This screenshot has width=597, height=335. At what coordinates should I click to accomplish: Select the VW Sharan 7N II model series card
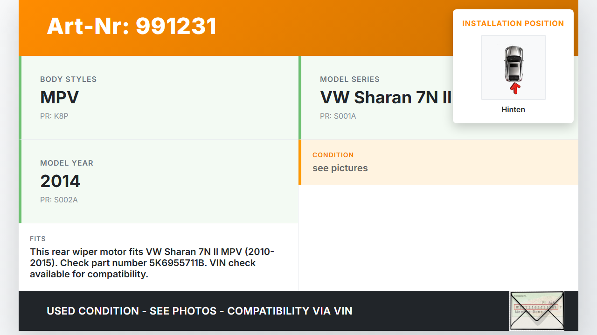click(438, 98)
